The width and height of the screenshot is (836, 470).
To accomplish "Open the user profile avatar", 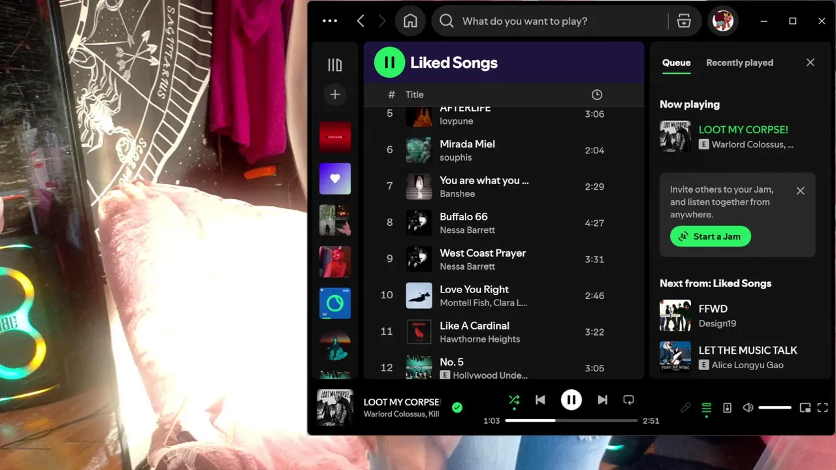I will click(723, 21).
